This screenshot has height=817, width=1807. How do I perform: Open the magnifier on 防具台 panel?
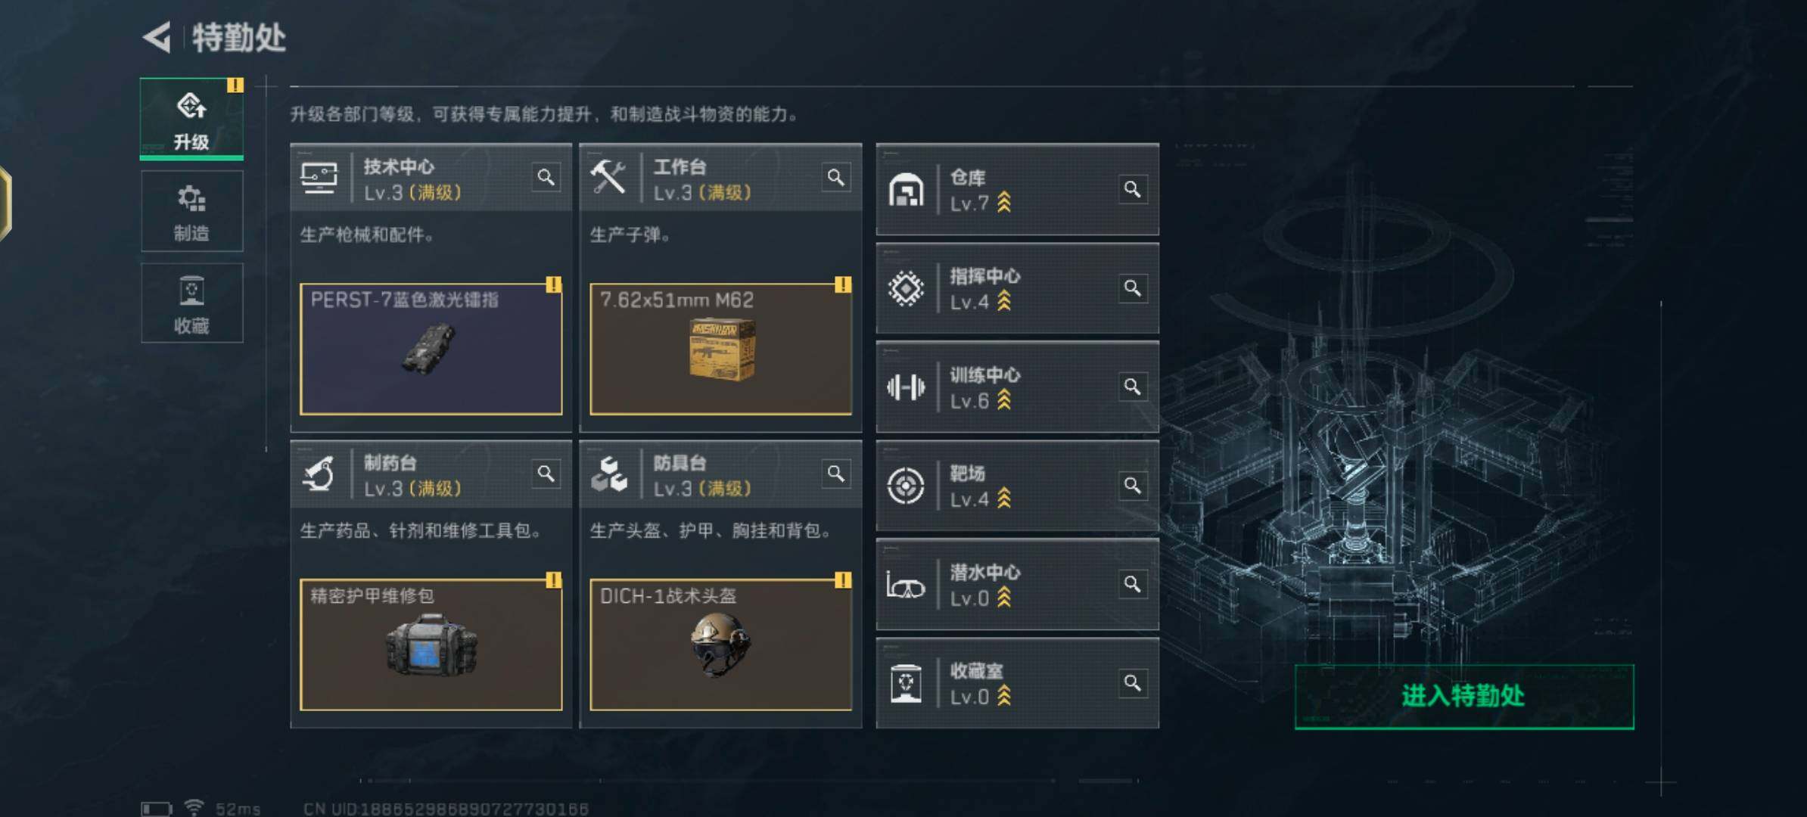(x=835, y=474)
